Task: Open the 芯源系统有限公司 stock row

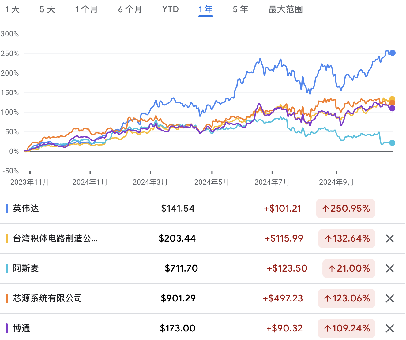Action: 202,298
